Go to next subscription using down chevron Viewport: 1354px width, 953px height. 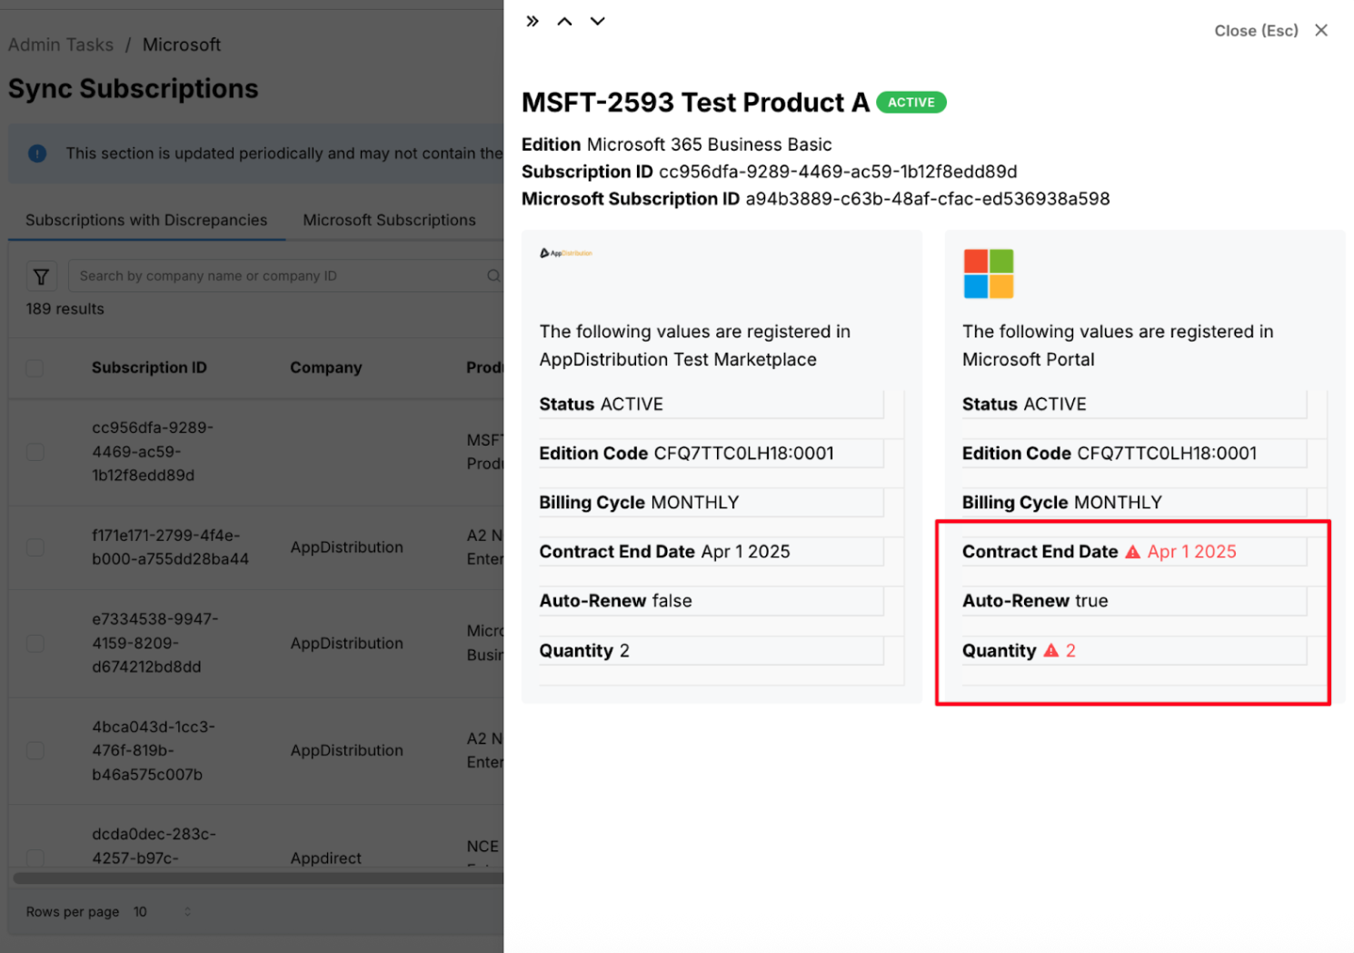tap(597, 21)
